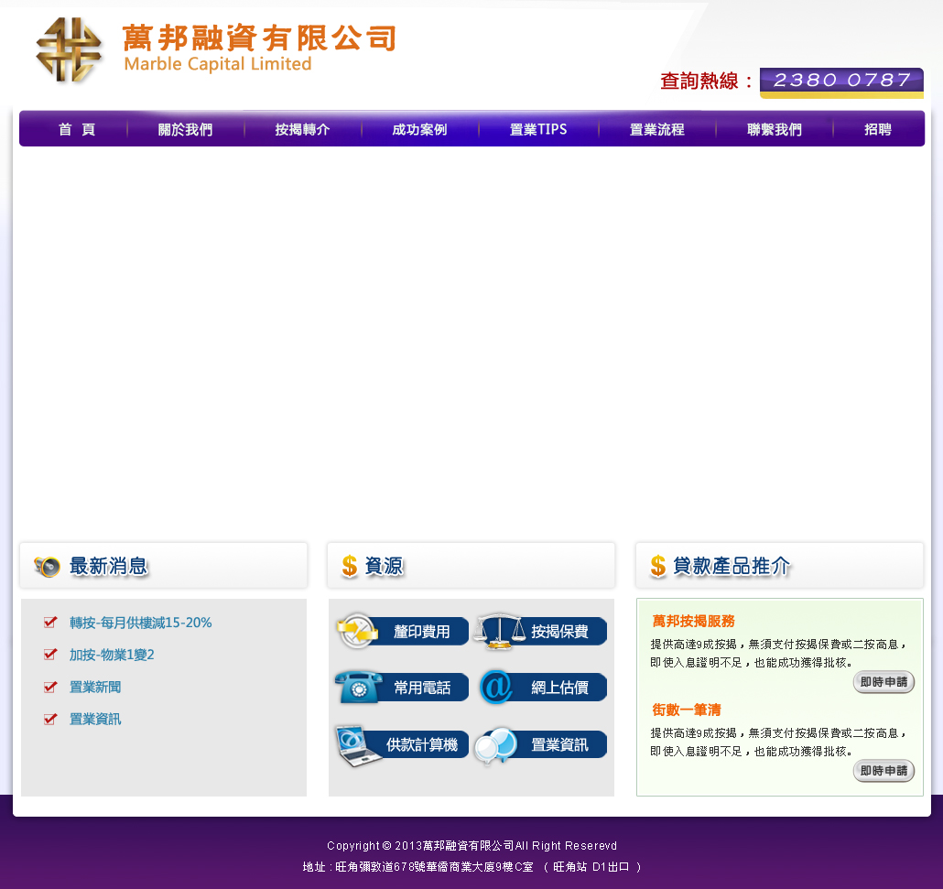Image resolution: width=943 pixels, height=889 pixels.
Task: Click the Marble Capital gold logo
Action: (x=69, y=50)
